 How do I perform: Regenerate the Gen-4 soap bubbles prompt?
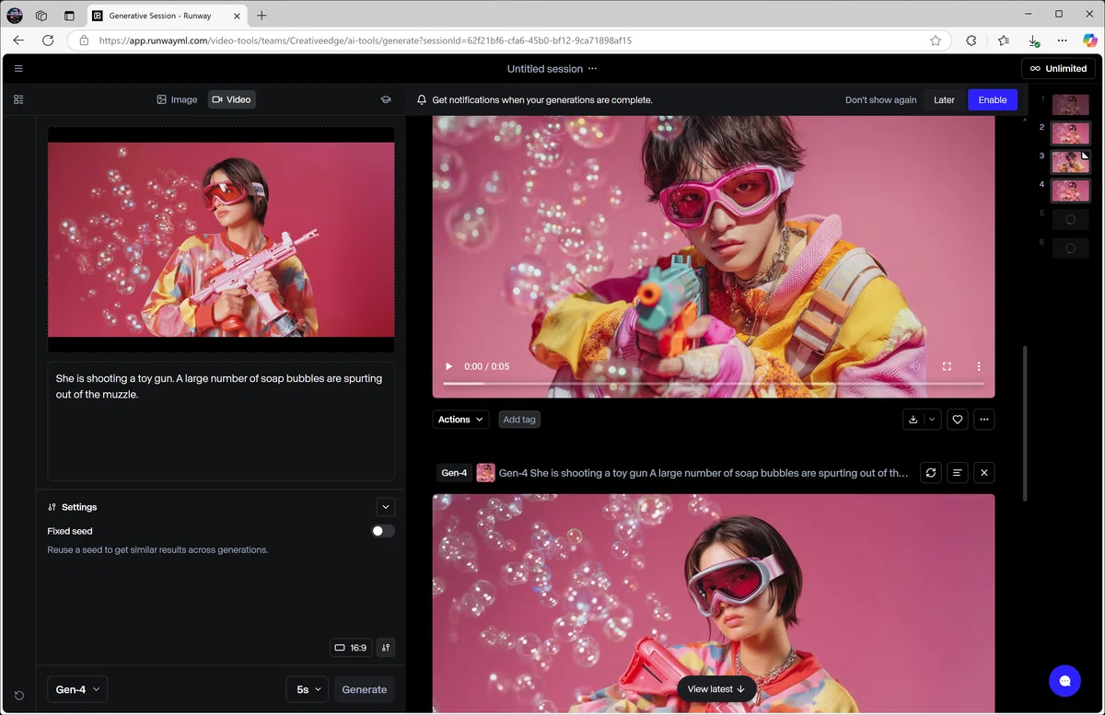[931, 473]
